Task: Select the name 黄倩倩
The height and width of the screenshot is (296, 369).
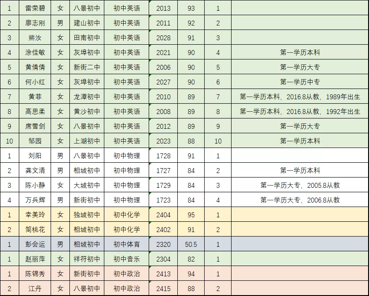Action: (35, 67)
